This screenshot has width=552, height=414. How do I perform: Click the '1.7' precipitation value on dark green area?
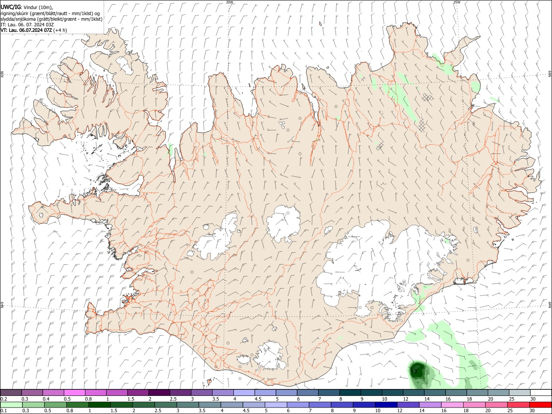[414, 371]
